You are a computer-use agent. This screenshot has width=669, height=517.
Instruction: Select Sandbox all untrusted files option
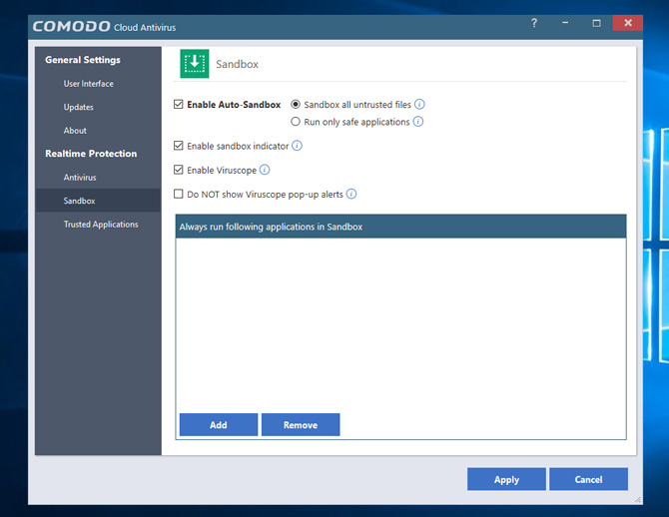point(296,104)
